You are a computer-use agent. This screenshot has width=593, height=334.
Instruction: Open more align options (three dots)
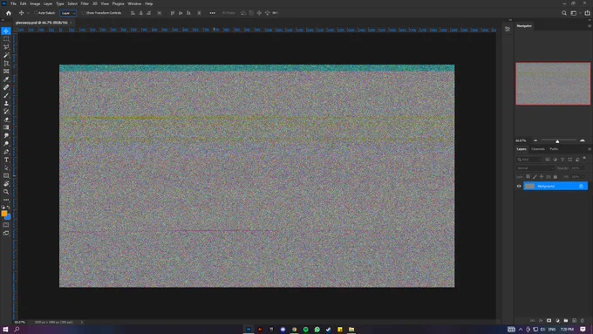[213, 13]
